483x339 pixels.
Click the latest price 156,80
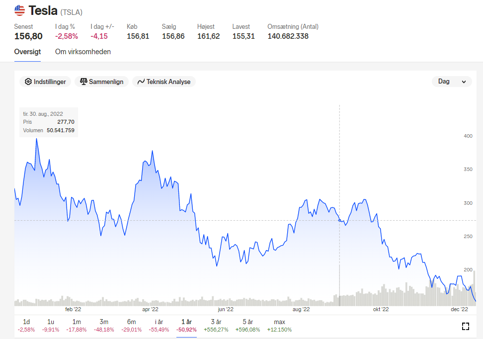click(x=28, y=36)
